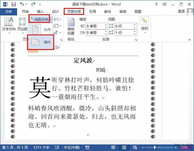Choose 纵向 portrait orientation
Image resolution: width=194 pixels, height=151 pixels.
pos(41,29)
